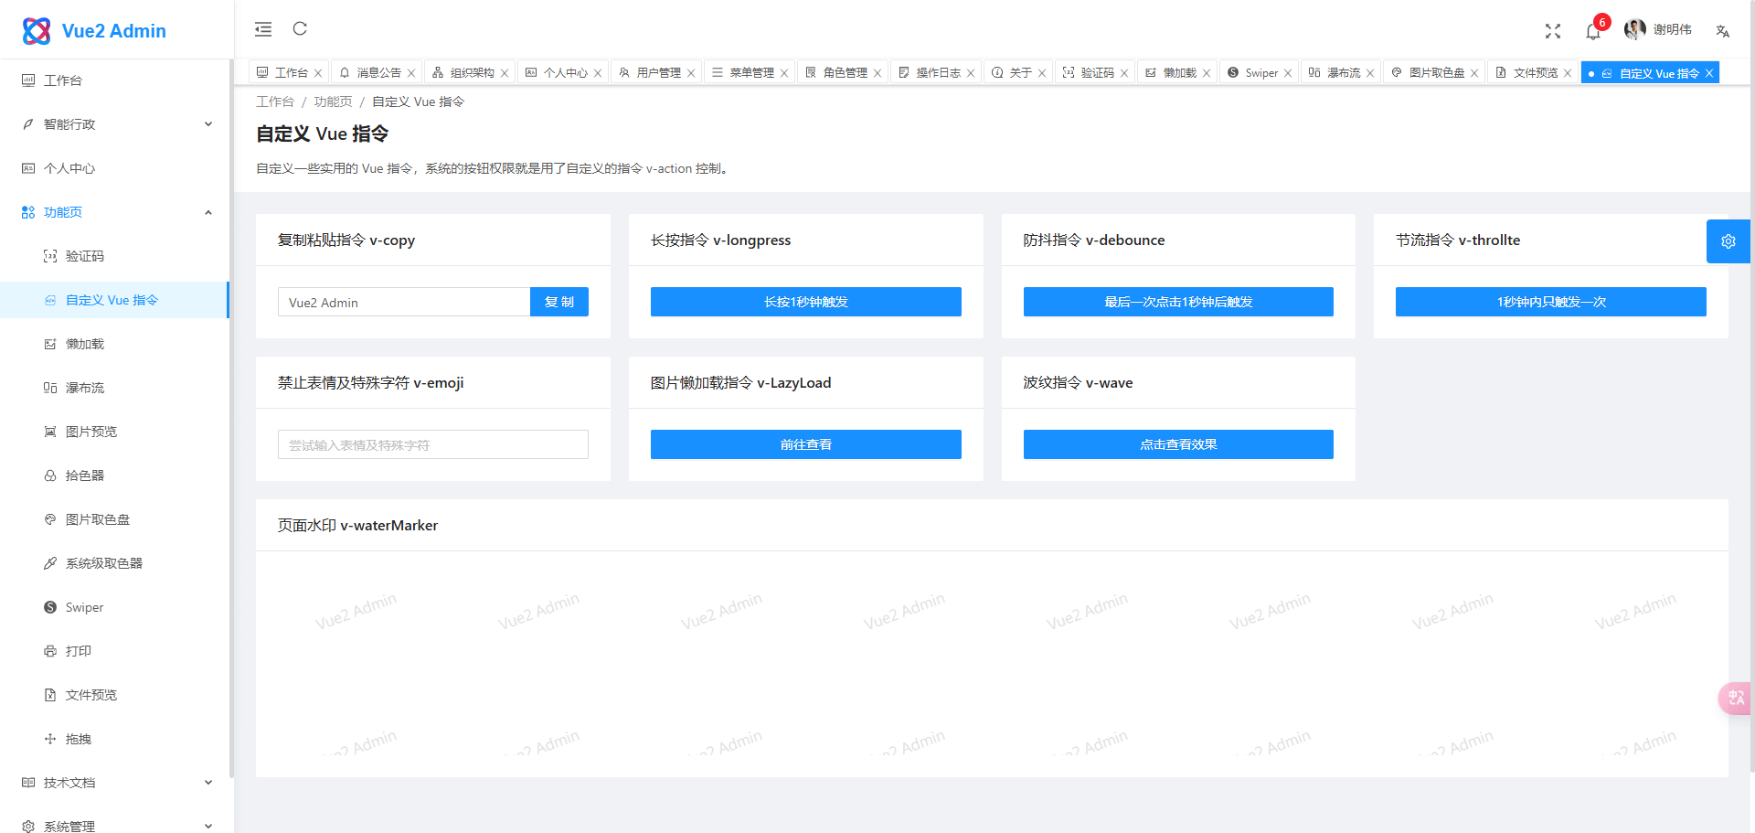Close the 懒加载 tab
Screen dimensions: 1755x833
pos(1207,73)
